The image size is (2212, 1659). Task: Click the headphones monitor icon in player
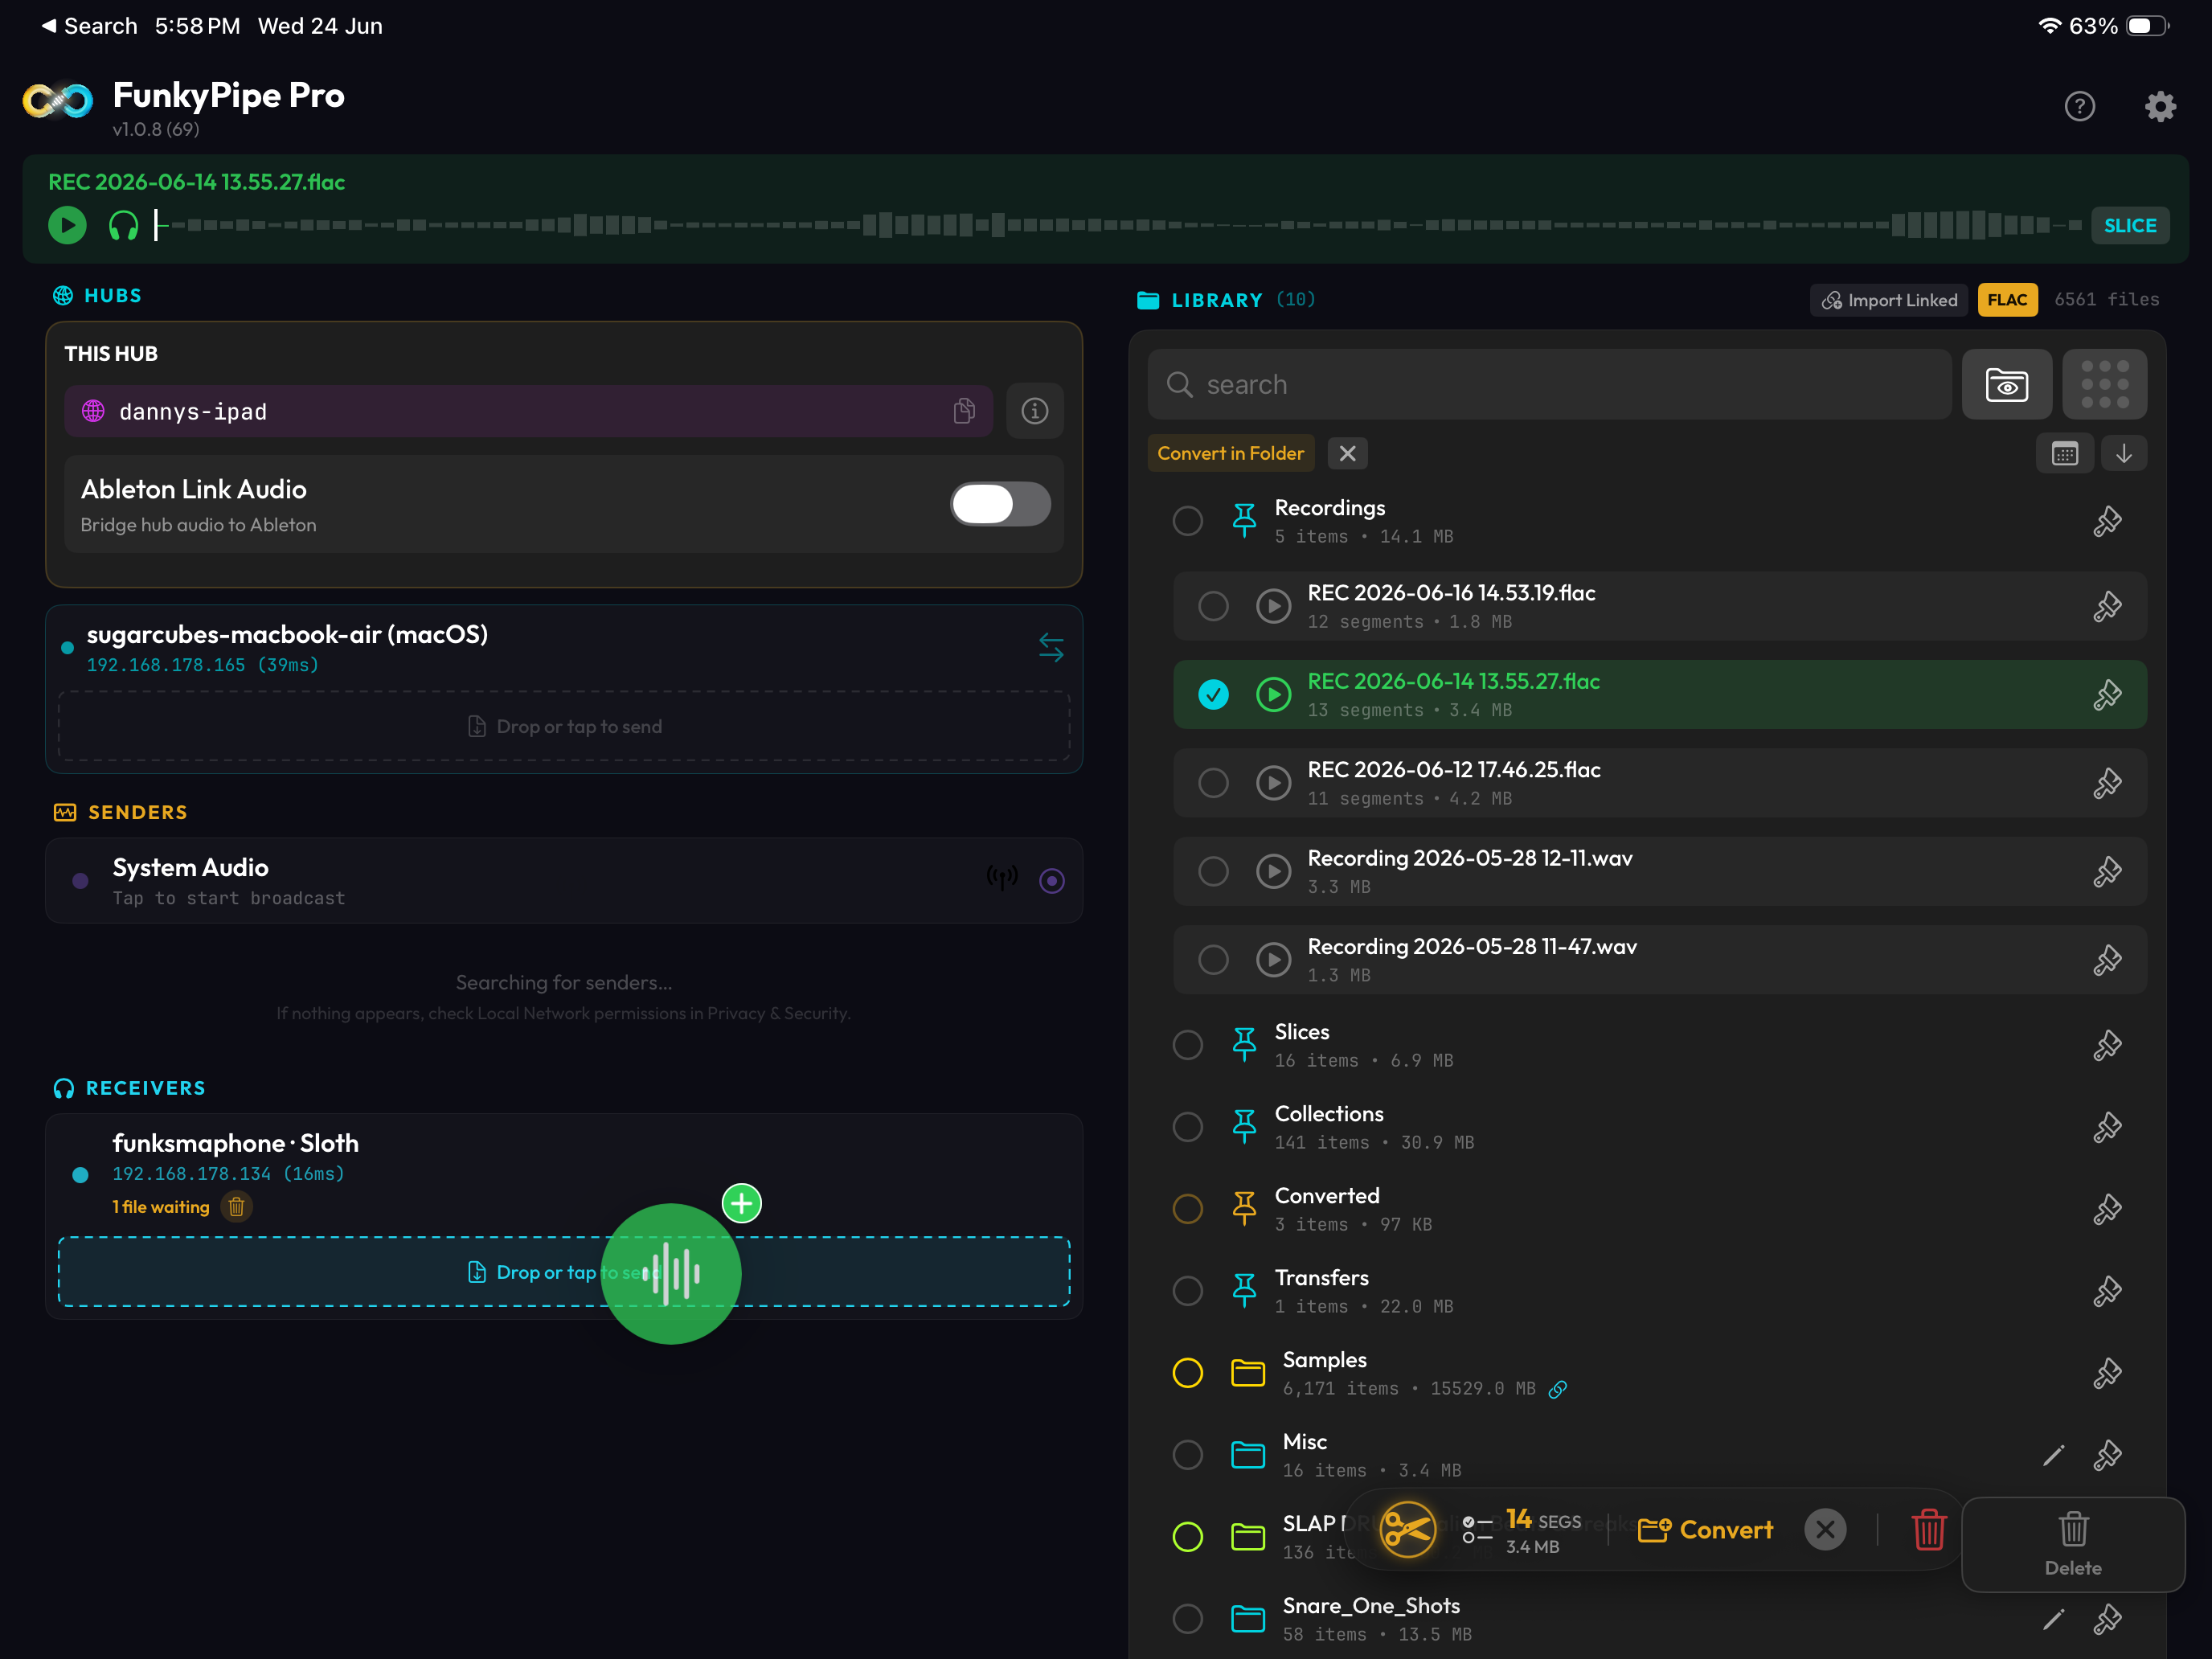[x=123, y=225]
